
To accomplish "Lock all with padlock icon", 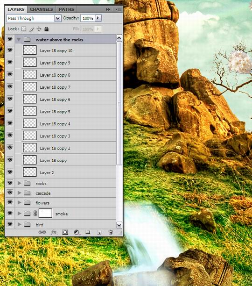I will pos(46,29).
